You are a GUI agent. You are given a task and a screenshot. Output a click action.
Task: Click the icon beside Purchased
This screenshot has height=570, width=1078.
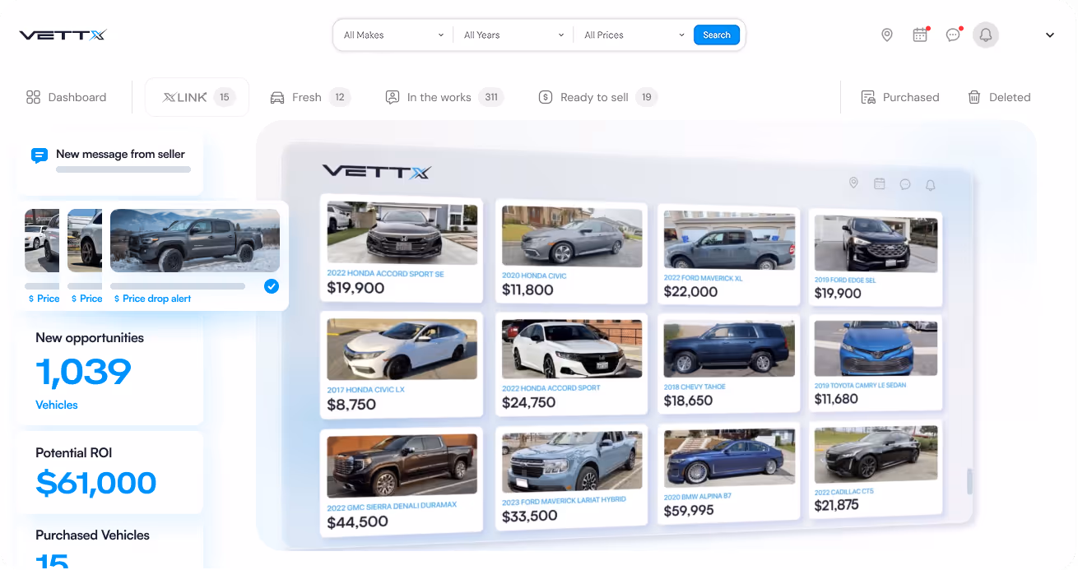pos(867,97)
